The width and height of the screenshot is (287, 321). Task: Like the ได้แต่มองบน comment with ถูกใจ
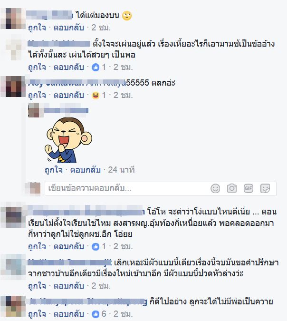(37, 28)
